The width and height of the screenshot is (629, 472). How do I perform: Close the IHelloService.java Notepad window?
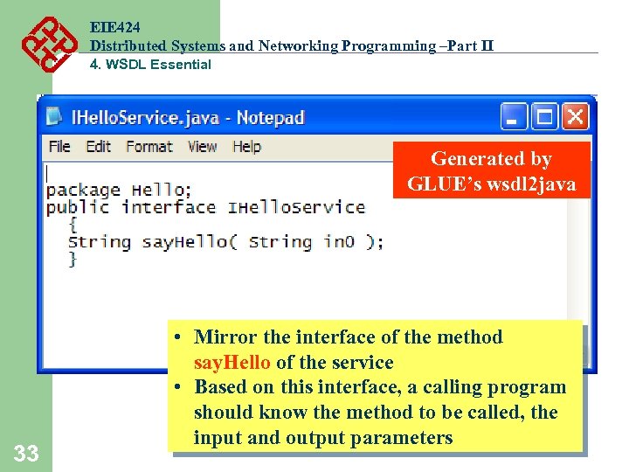(x=575, y=116)
